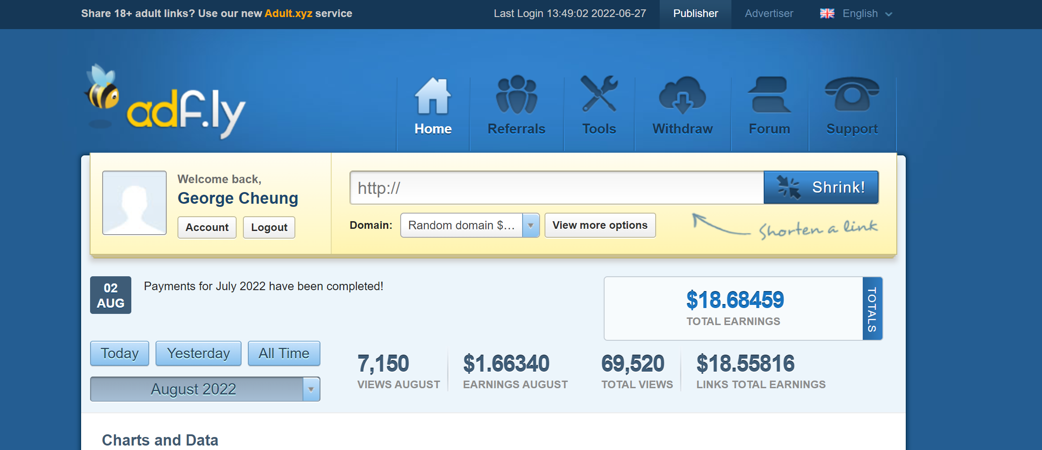Go to the Withdraw menu label
This screenshot has height=450, width=1042.
(x=682, y=129)
